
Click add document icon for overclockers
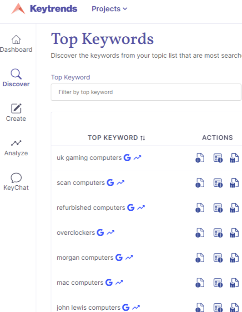(x=200, y=233)
